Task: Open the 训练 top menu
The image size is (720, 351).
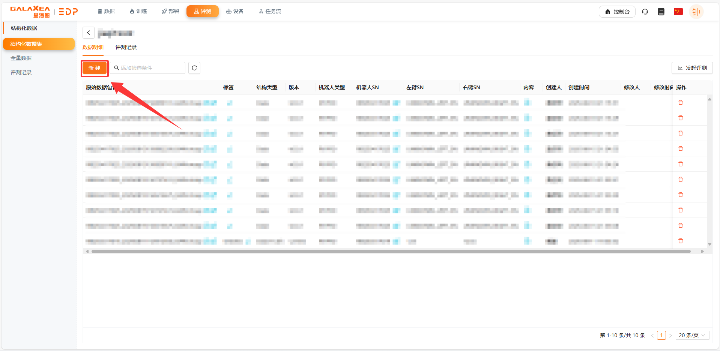Action: coord(138,11)
